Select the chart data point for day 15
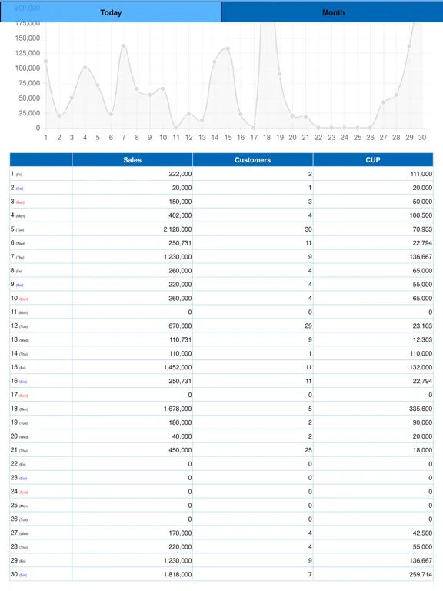 [x=228, y=48]
